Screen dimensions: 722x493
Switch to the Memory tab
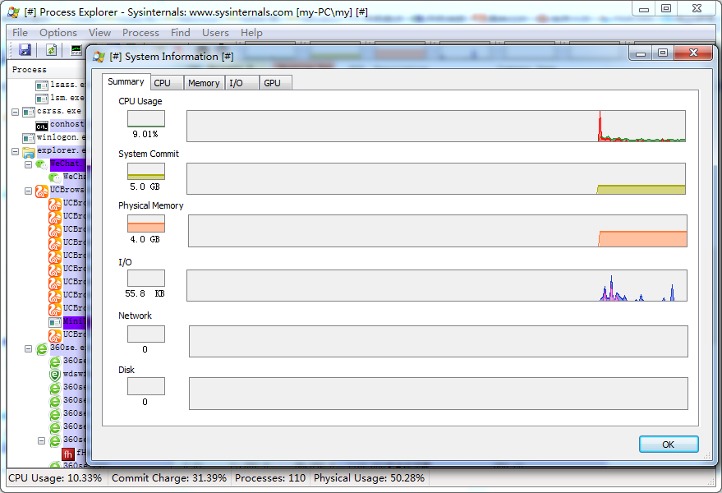click(204, 83)
